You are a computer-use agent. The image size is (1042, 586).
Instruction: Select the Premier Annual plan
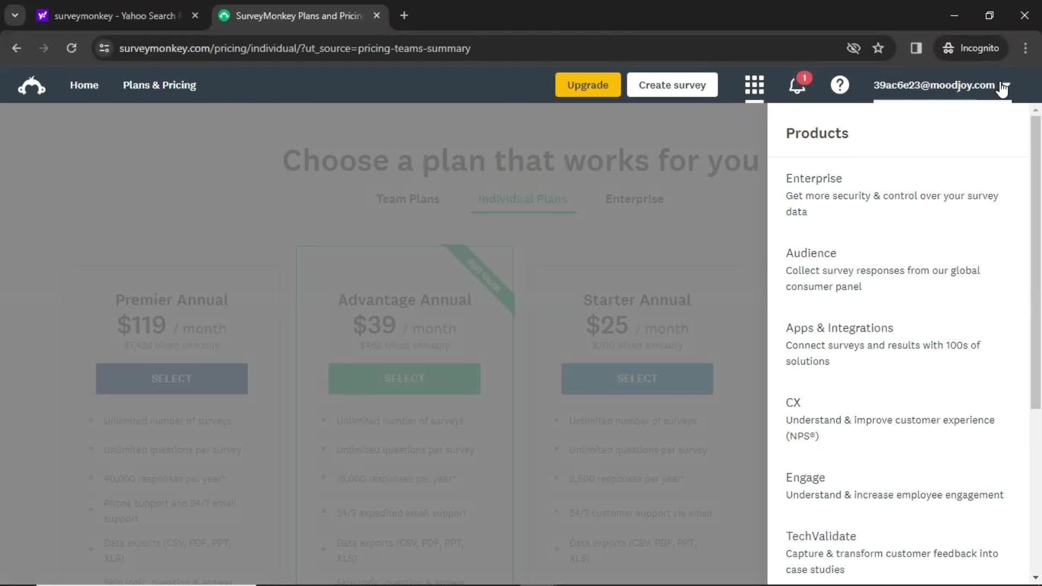[171, 379]
